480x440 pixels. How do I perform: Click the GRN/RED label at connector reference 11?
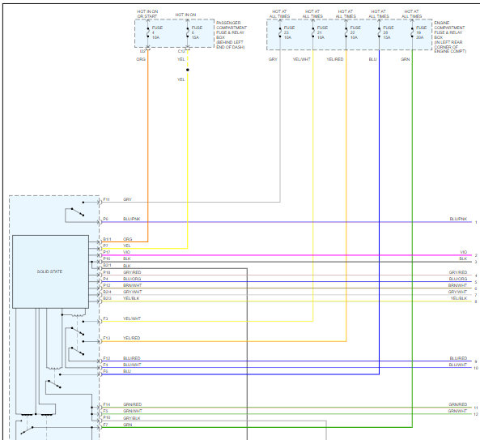(x=457, y=404)
